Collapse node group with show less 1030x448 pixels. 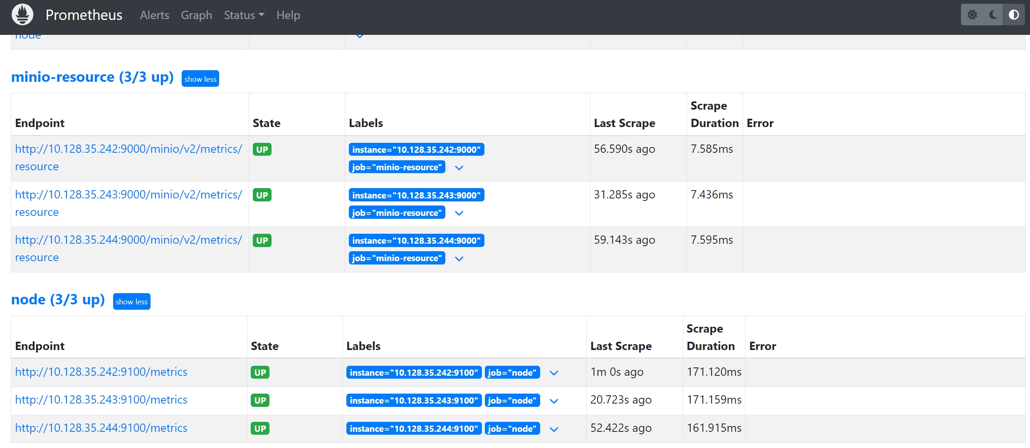131,301
